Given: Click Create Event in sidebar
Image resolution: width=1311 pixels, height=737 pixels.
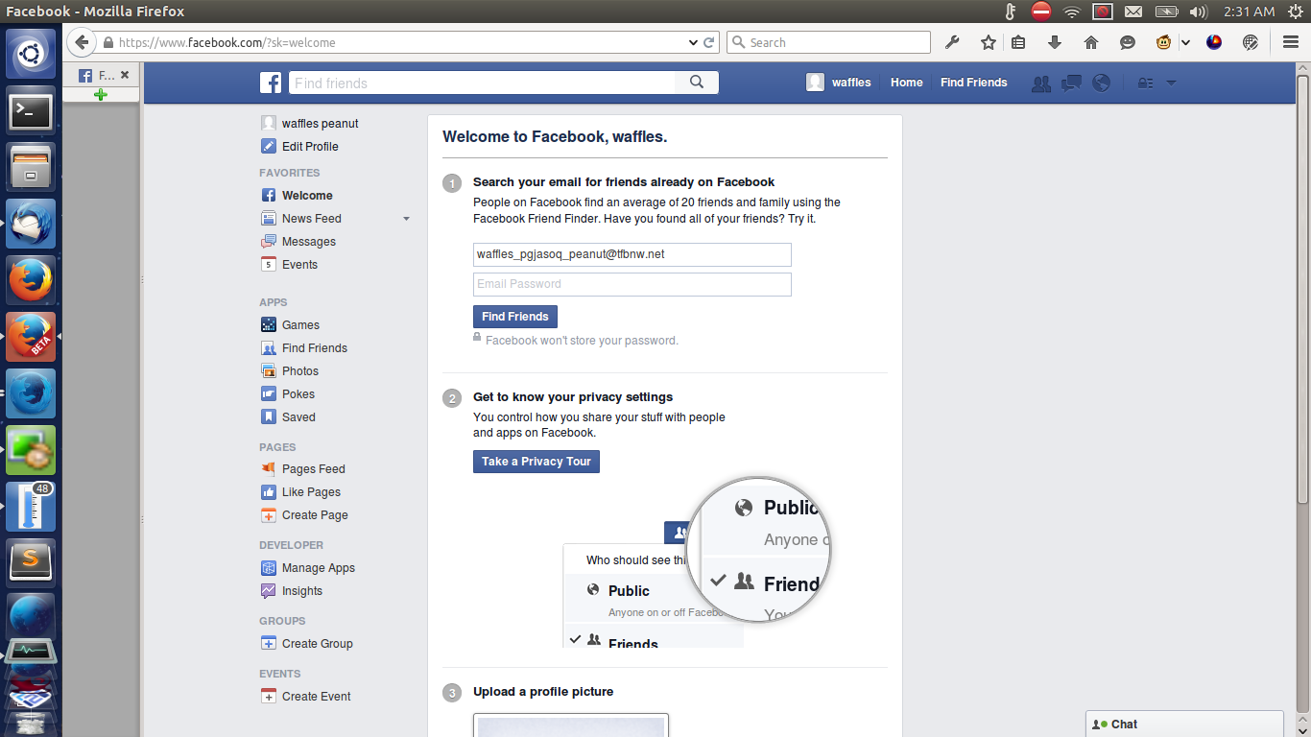Looking at the screenshot, I should 317,697.
